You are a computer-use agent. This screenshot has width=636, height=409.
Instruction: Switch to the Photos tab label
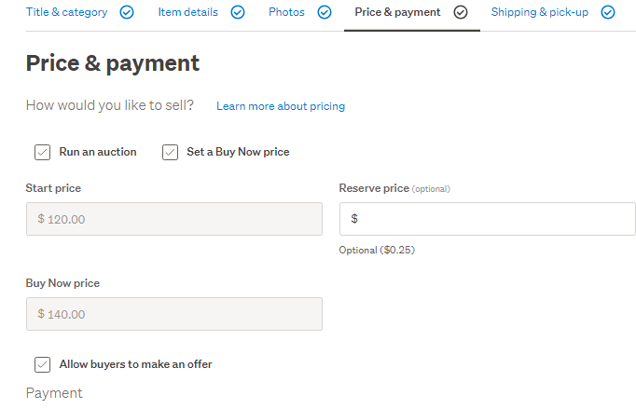(x=285, y=13)
